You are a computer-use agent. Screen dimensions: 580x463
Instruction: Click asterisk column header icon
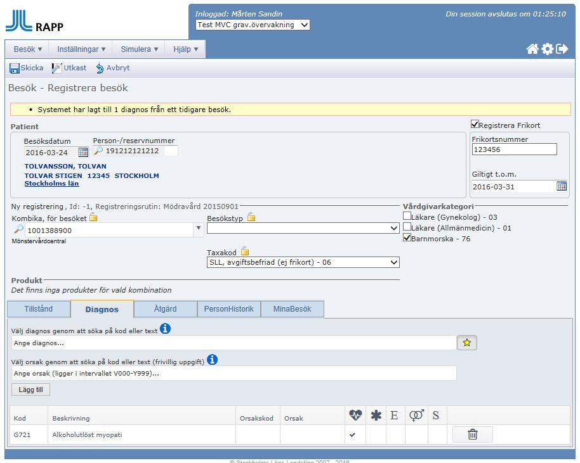[x=376, y=415]
